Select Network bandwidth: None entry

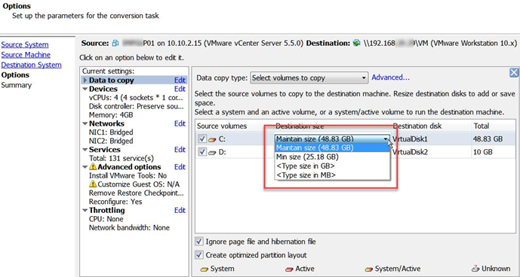click(129, 227)
